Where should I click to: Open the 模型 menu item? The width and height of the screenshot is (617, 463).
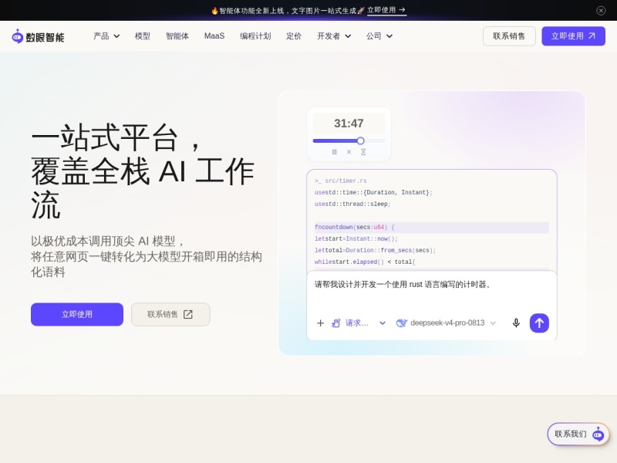[x=143, y=36]
